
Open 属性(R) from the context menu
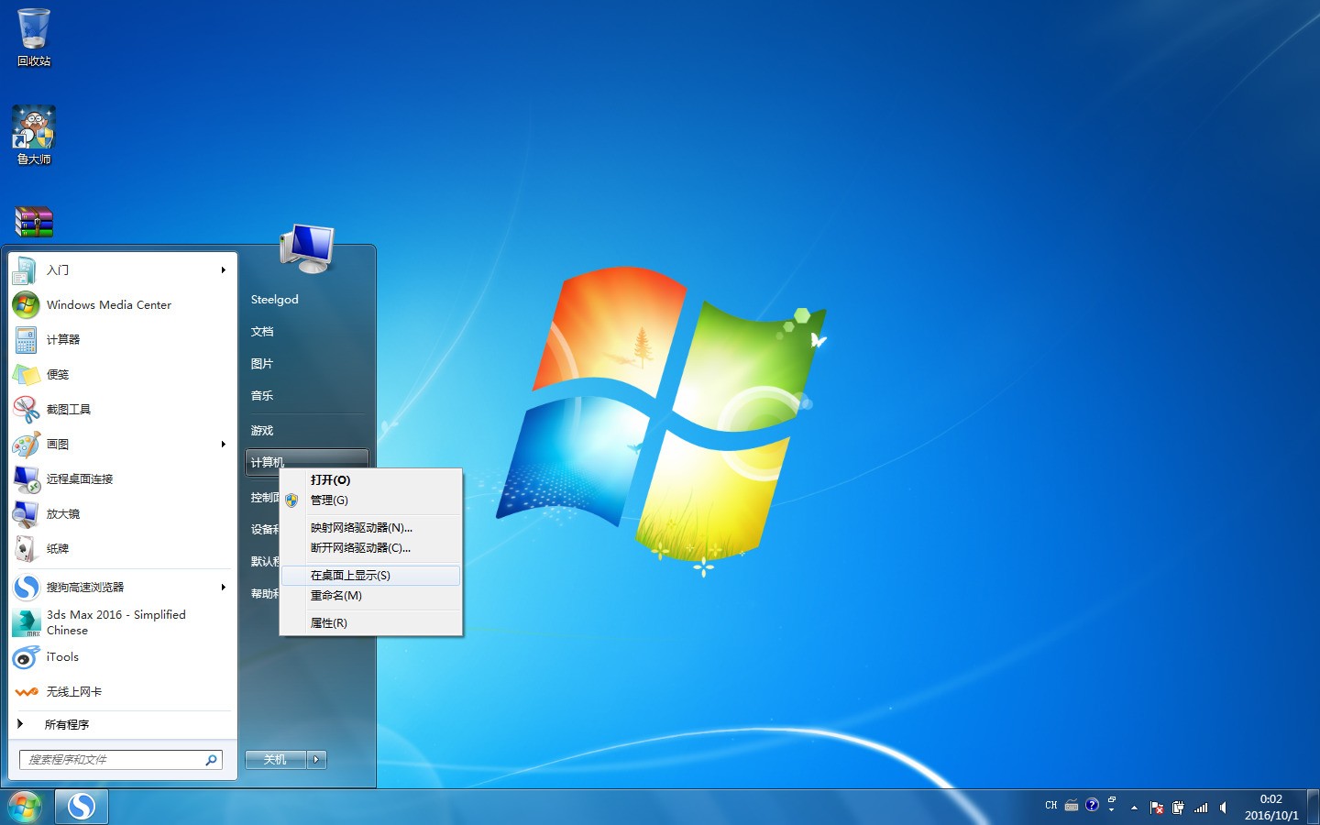pos(370,622)
